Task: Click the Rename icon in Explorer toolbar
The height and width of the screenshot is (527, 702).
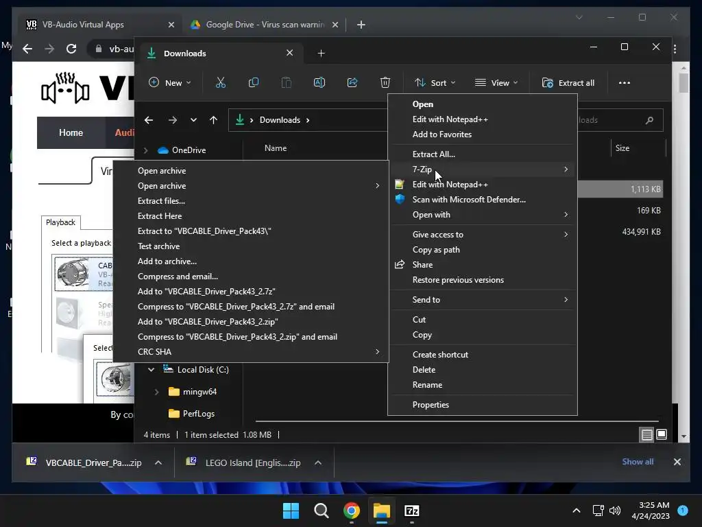Action: click(319, 82)
